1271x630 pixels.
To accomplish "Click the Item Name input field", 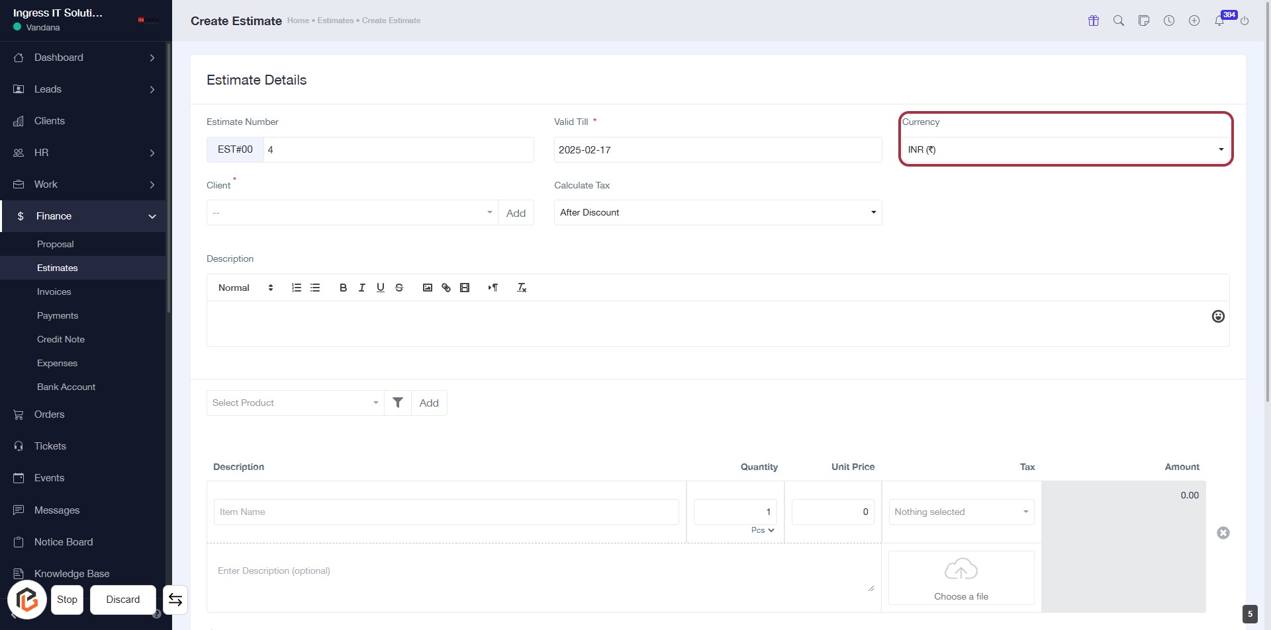I will pos(446,512).
